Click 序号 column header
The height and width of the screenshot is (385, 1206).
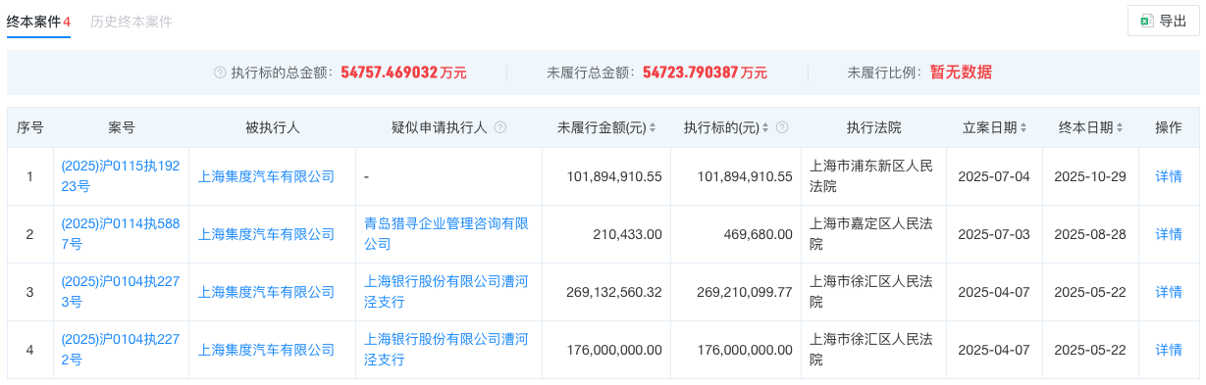pos(30,127)
